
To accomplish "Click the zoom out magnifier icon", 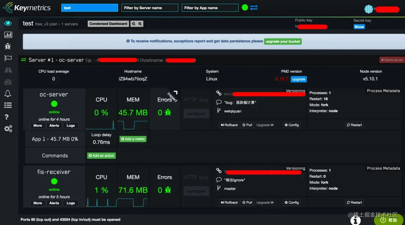I will tap(134, 24).
